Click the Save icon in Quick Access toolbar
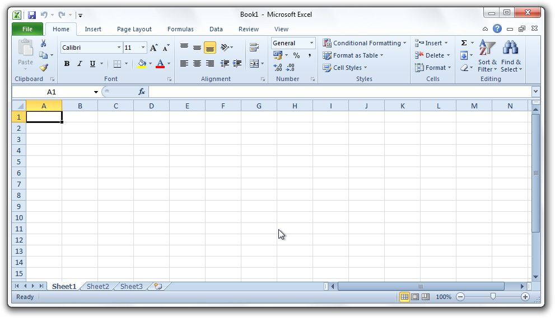The width and height of the screenshot is (555, 318). [x=32, y=15]
